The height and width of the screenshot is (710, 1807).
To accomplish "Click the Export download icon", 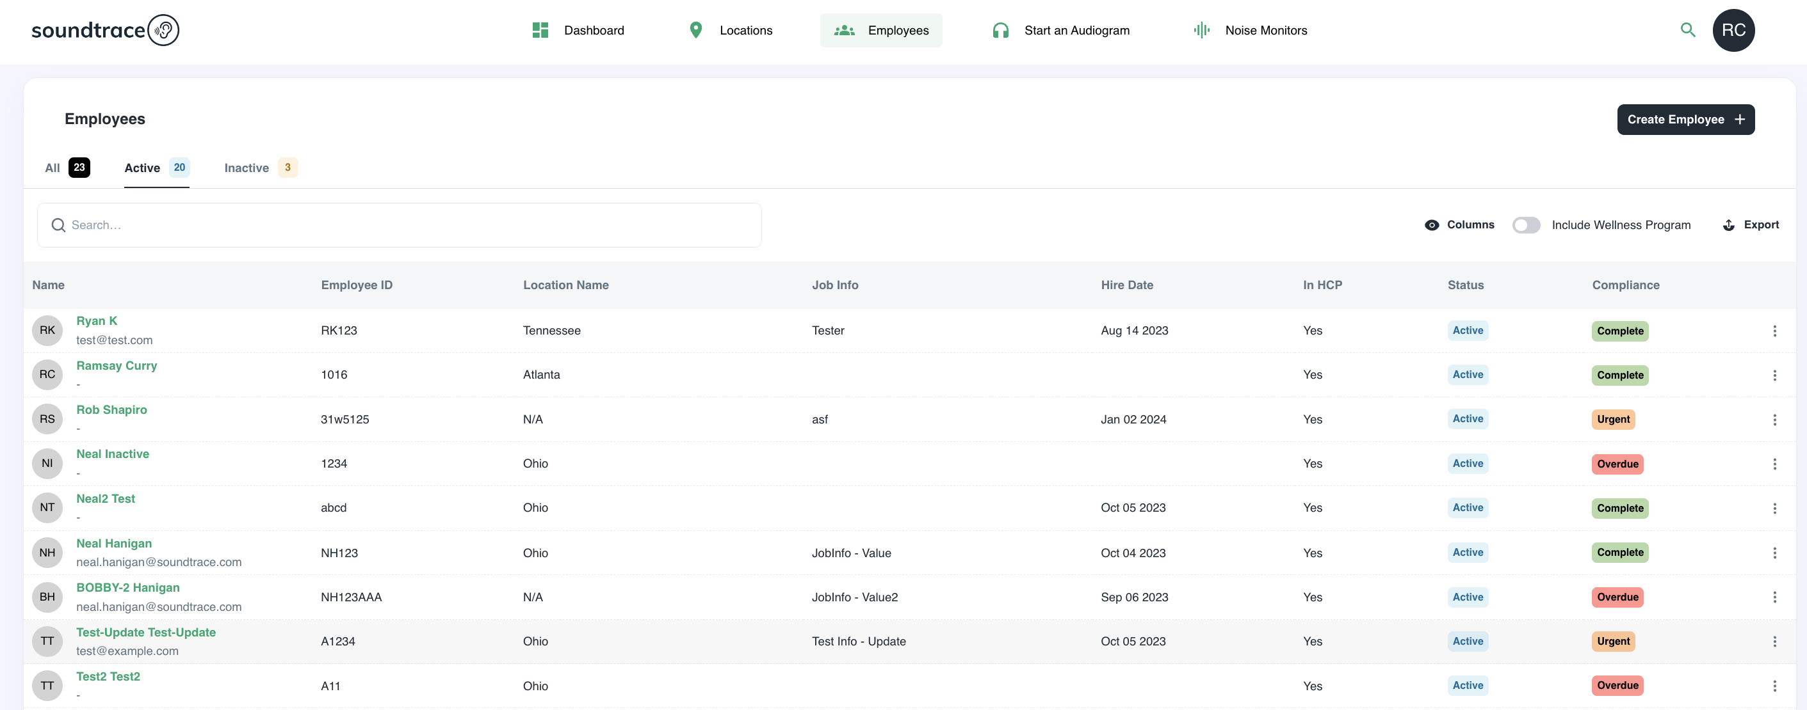I will click(x=1728, y=225).
